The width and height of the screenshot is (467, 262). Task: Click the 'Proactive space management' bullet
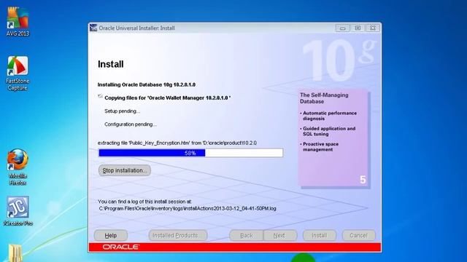tap(320, 147)
